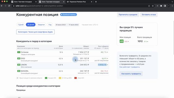Select the 7 Дней period
The height and width of the screenshot is (98, 174).
tap(21, 25)
